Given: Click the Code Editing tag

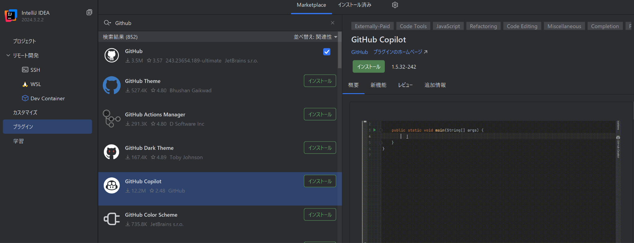Looking at the screenshot, I should (522, 26).
